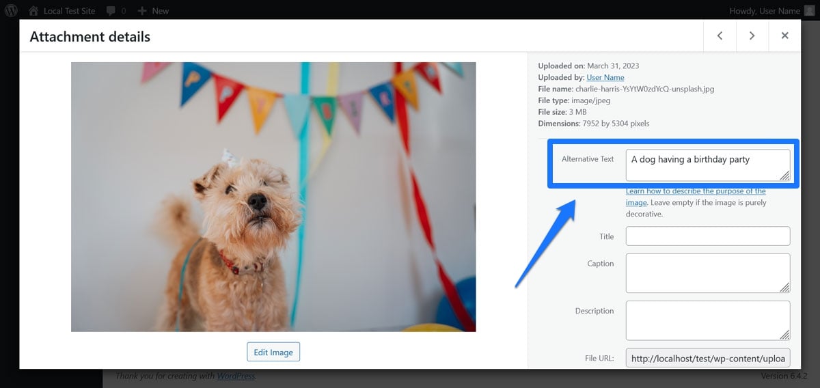Click into the Alternative Text field

[x=707, y=165]
